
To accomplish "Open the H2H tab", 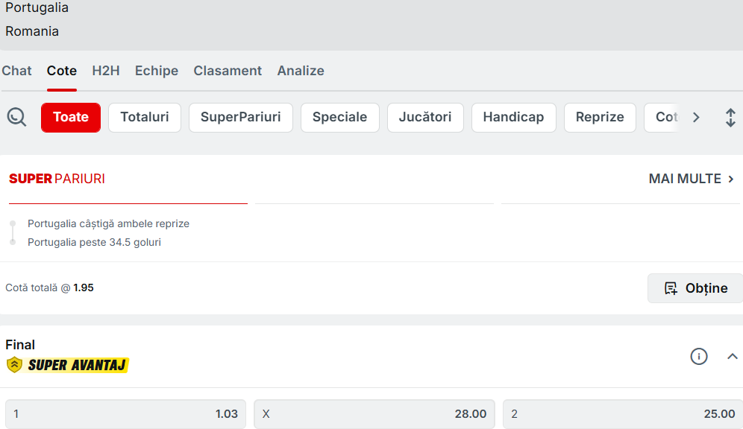I will click(106, 71).
